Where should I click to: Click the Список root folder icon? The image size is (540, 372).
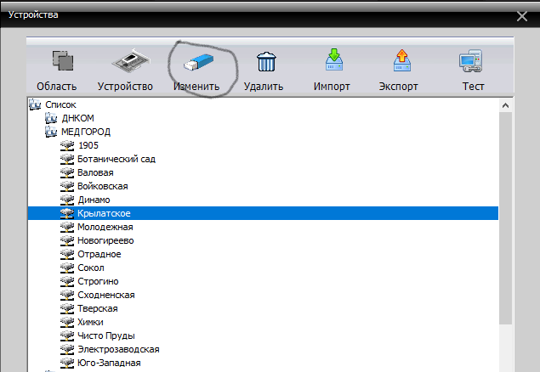click(x=35, y=104)
